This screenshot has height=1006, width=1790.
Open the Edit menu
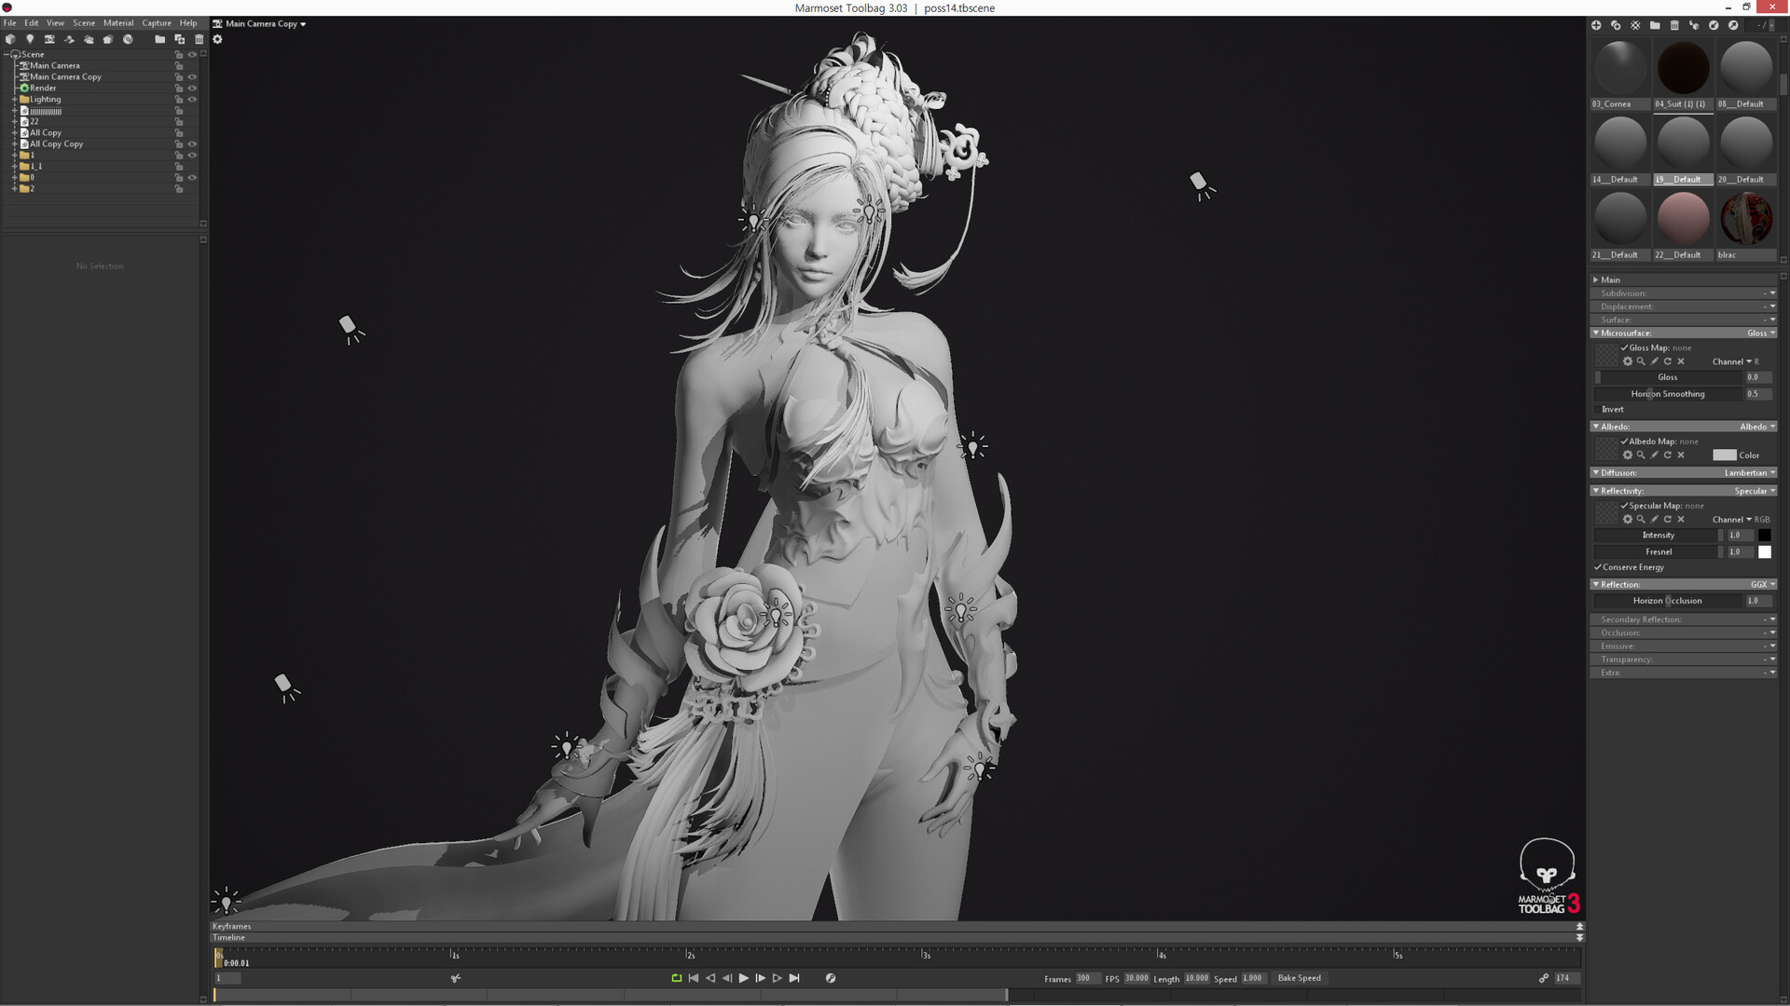coord(32,23)
